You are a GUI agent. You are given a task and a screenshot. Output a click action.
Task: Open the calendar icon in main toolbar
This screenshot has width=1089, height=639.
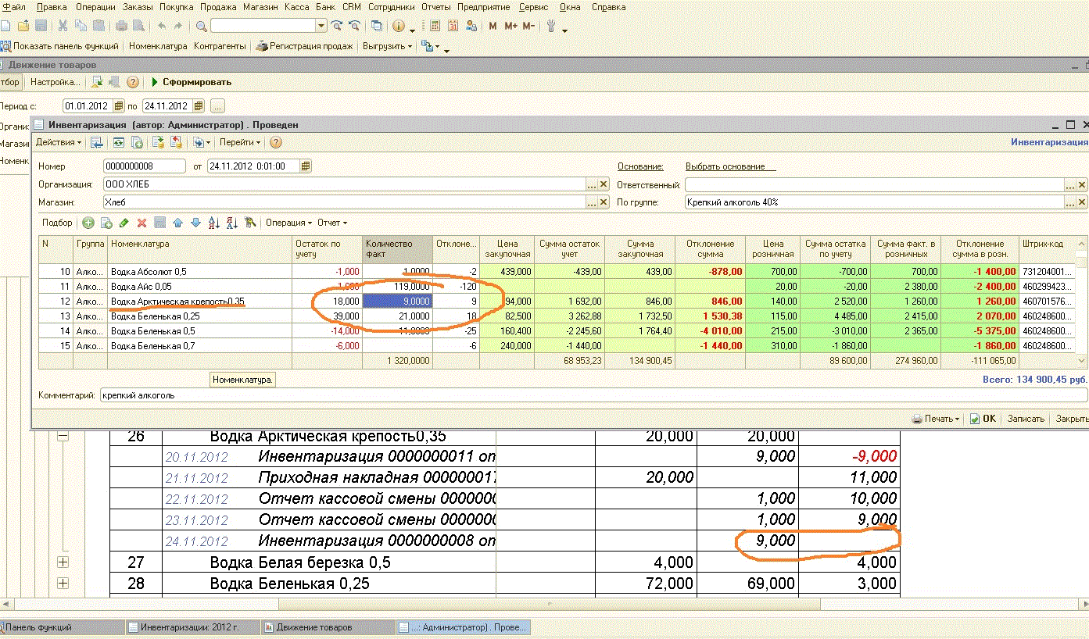pyautogui.click(x=453, y=26)
